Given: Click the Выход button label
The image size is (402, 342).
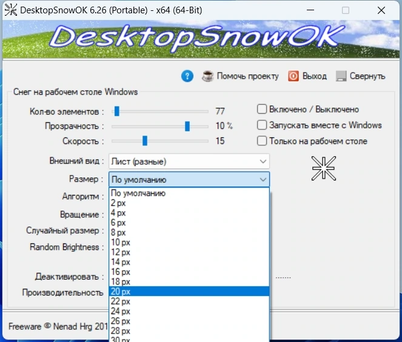Looking at the screenshot, I should (315, 76).
